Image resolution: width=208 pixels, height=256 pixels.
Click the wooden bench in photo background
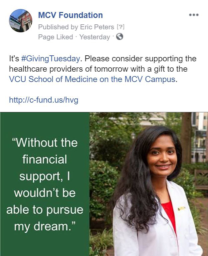[x=201, y=179]
